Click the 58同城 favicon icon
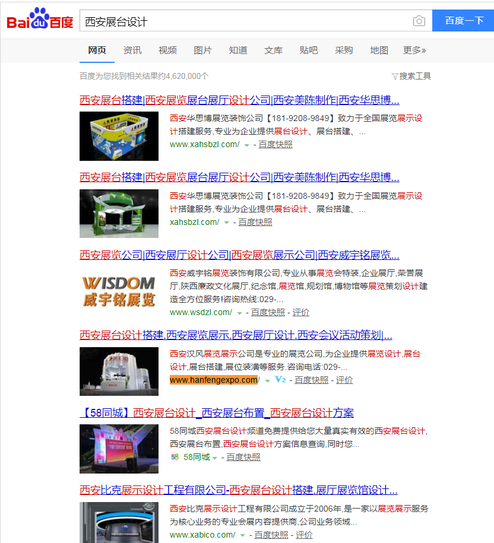Screen dimensions: 494x543 coord(175,457)
